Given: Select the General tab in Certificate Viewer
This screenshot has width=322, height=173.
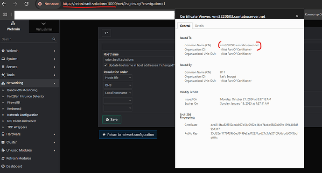Looking at the screenshot, I should tap(185, 26).
